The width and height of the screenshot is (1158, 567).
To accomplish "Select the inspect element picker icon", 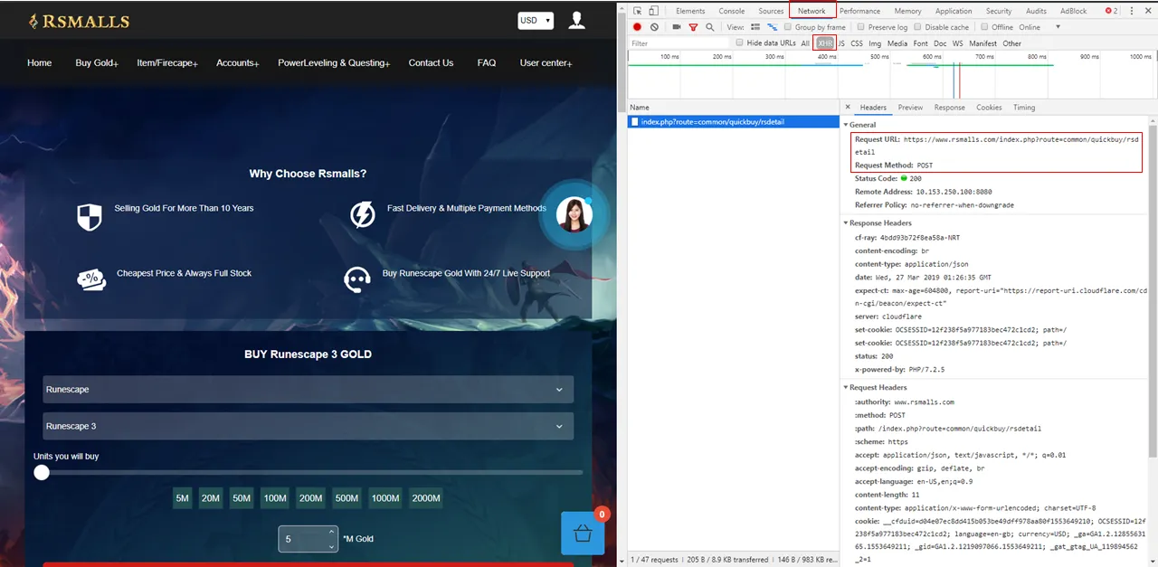I will pyautogui.click(x=638, y=11).
